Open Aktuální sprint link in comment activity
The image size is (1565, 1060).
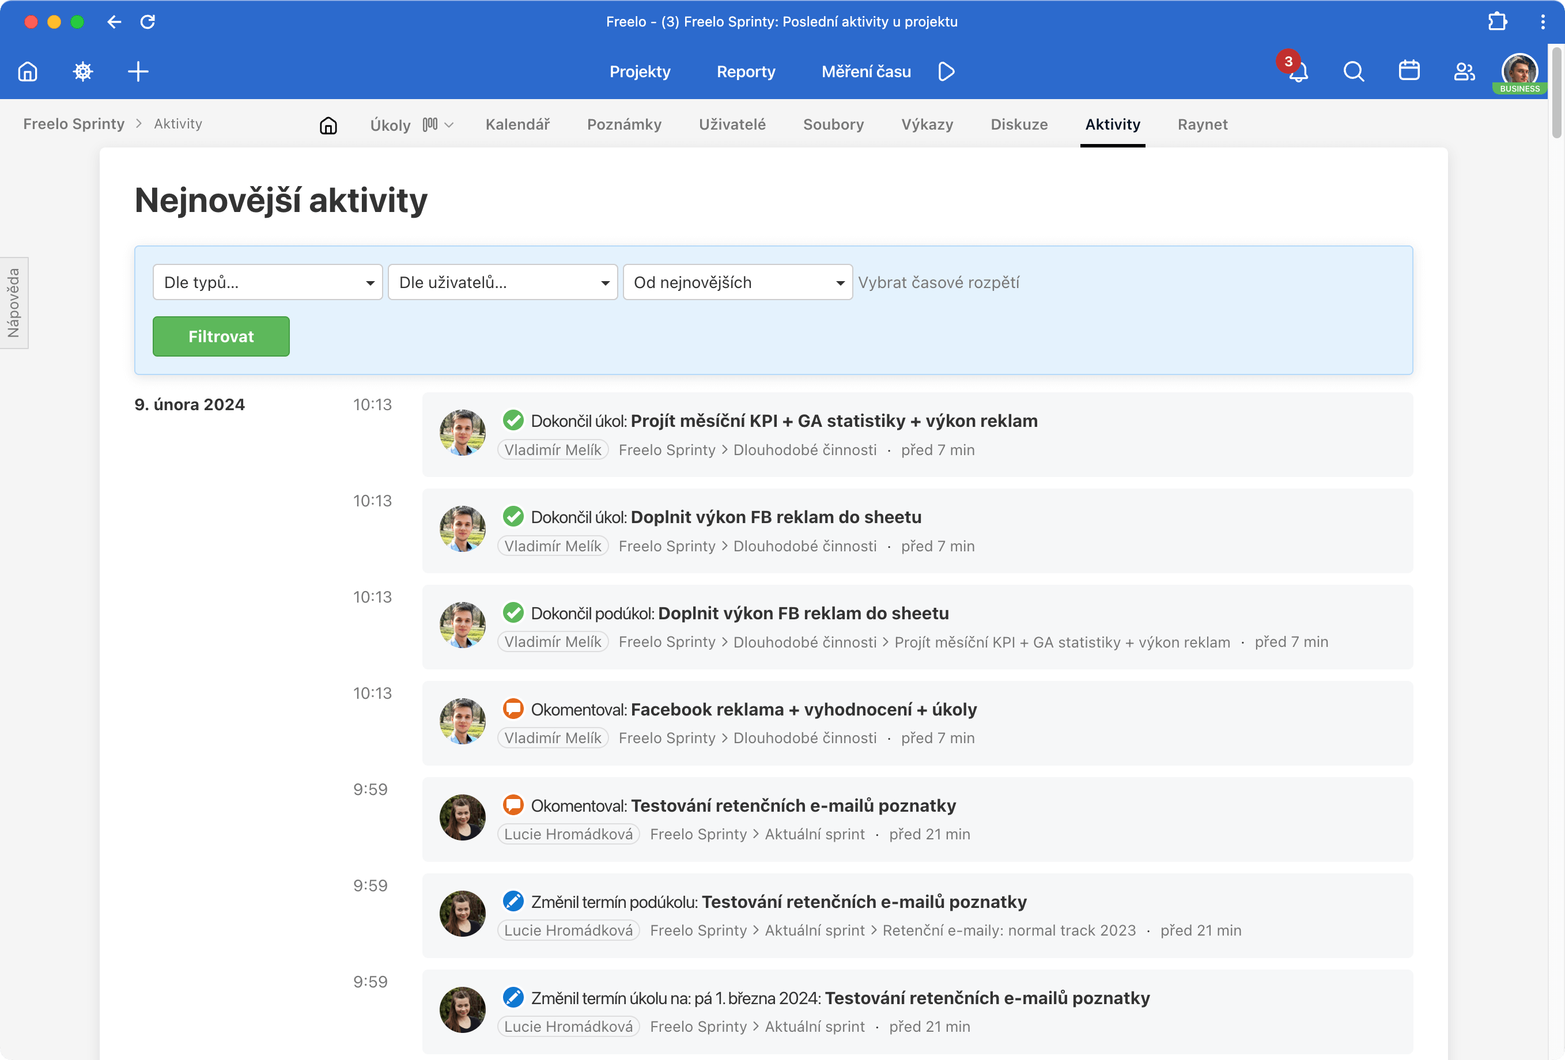(814, 834)
